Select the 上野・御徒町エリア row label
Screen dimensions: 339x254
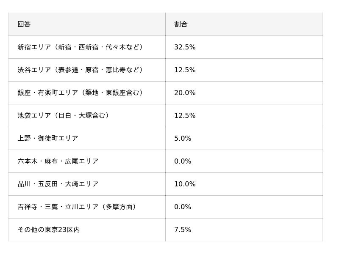[48, 139]
